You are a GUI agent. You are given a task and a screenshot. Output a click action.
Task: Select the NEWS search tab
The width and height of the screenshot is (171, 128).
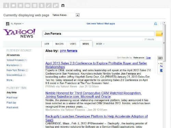pyautogui.click(x=86, y=44)
